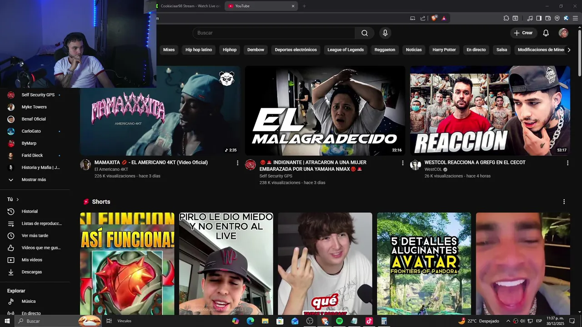
Task: Open the account avatar menu
Action: coord(563,33)
